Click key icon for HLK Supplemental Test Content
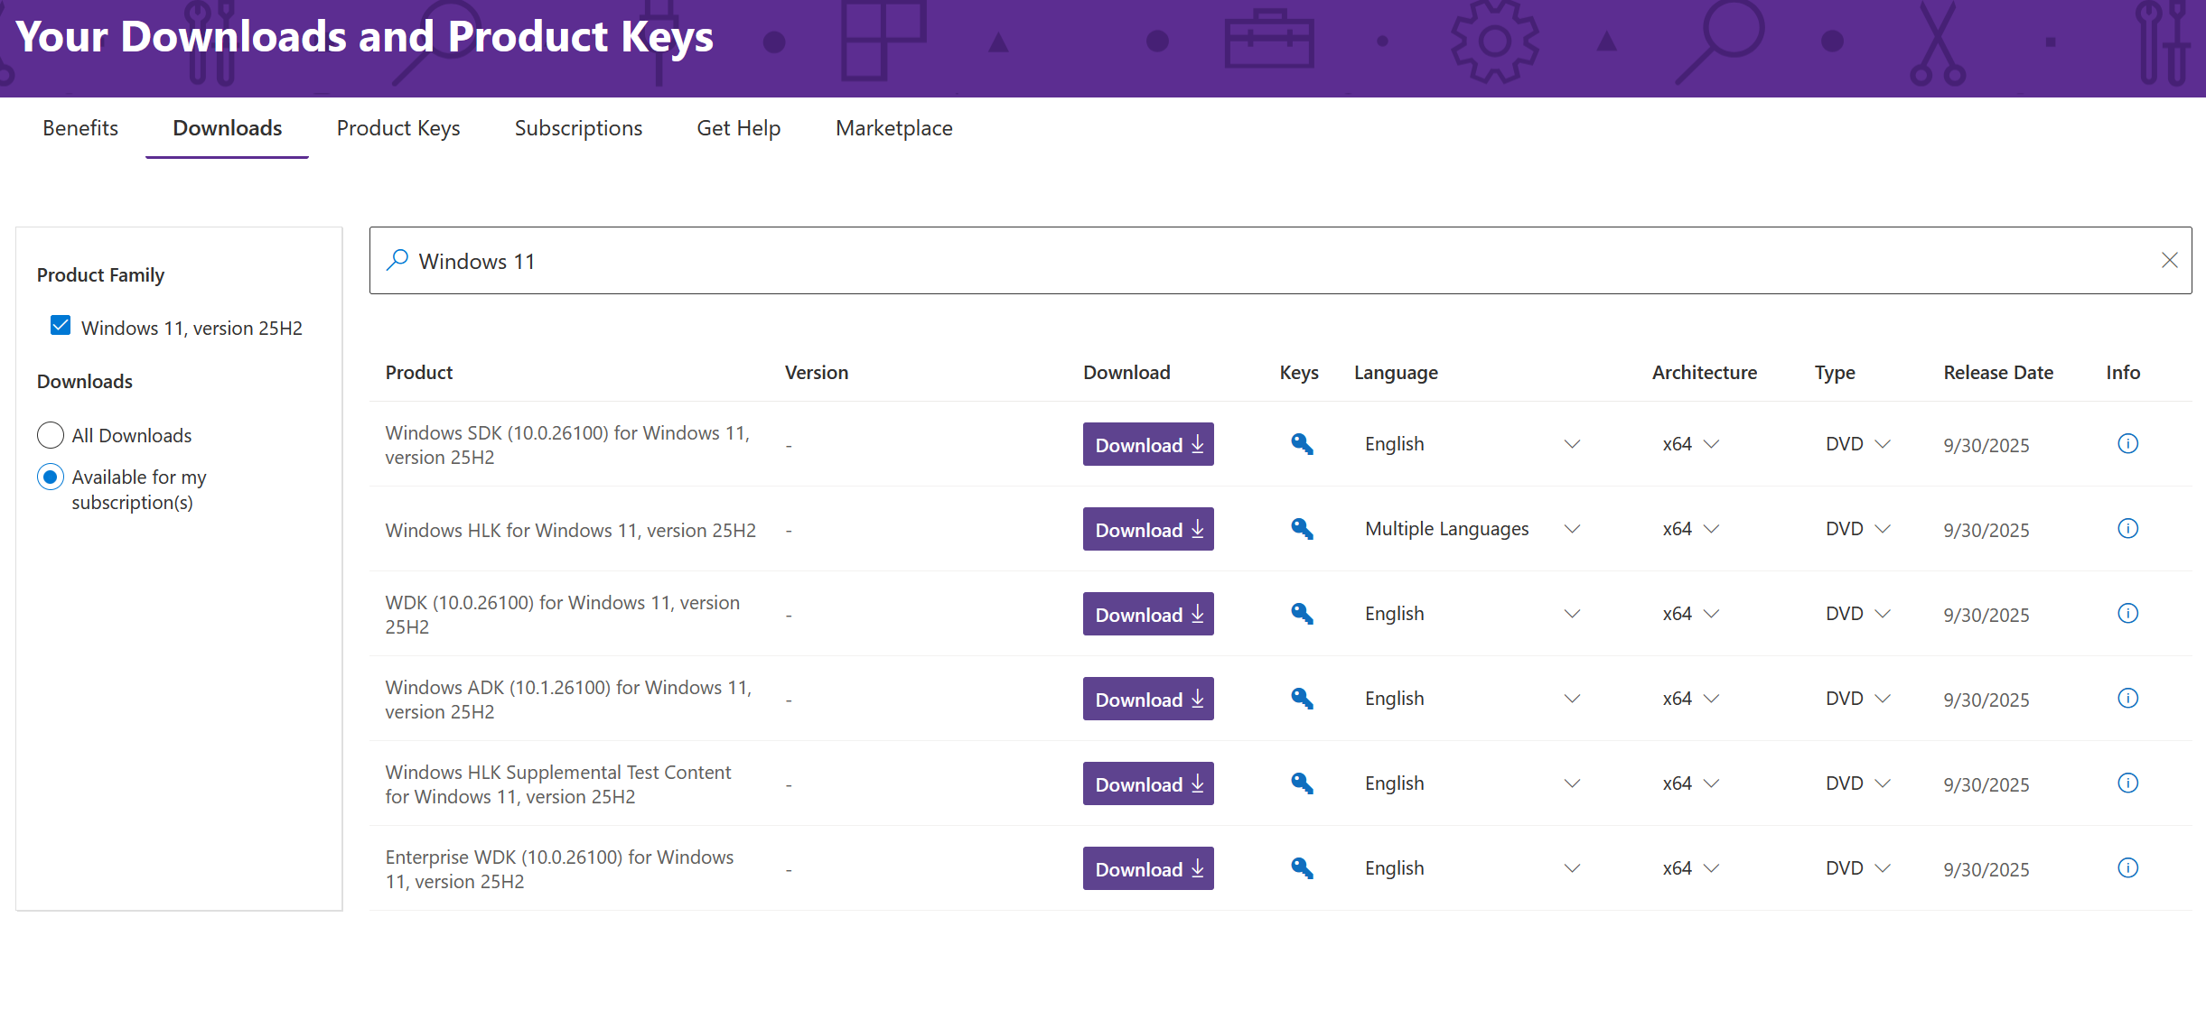 coord(1301,783)
